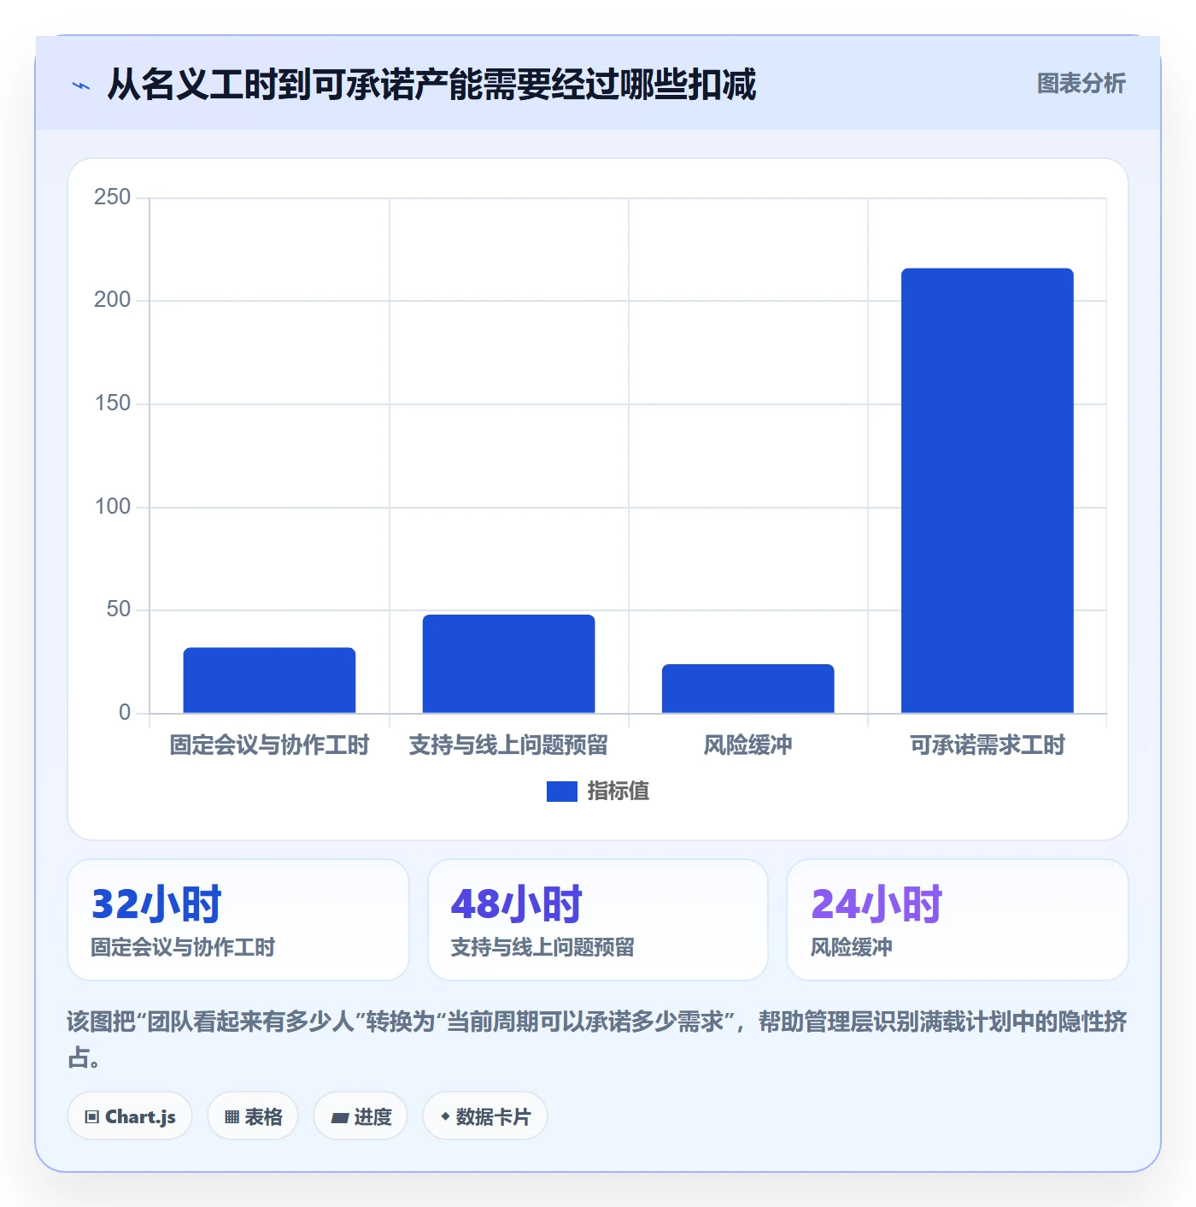This screenshot has height=1207, width=1196.
Task: Open the 32小时 data card
Action: (x=238, y=920)
